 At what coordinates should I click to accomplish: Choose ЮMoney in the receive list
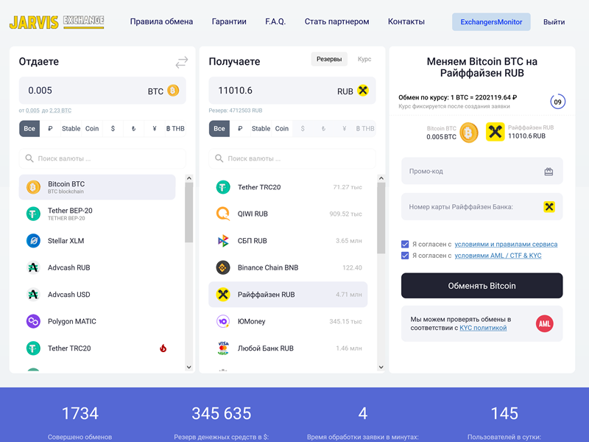tap(288, 321)
